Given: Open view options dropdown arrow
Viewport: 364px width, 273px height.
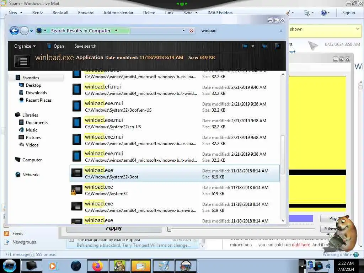Looking at the screenshot, I should [x=253, y=46].
